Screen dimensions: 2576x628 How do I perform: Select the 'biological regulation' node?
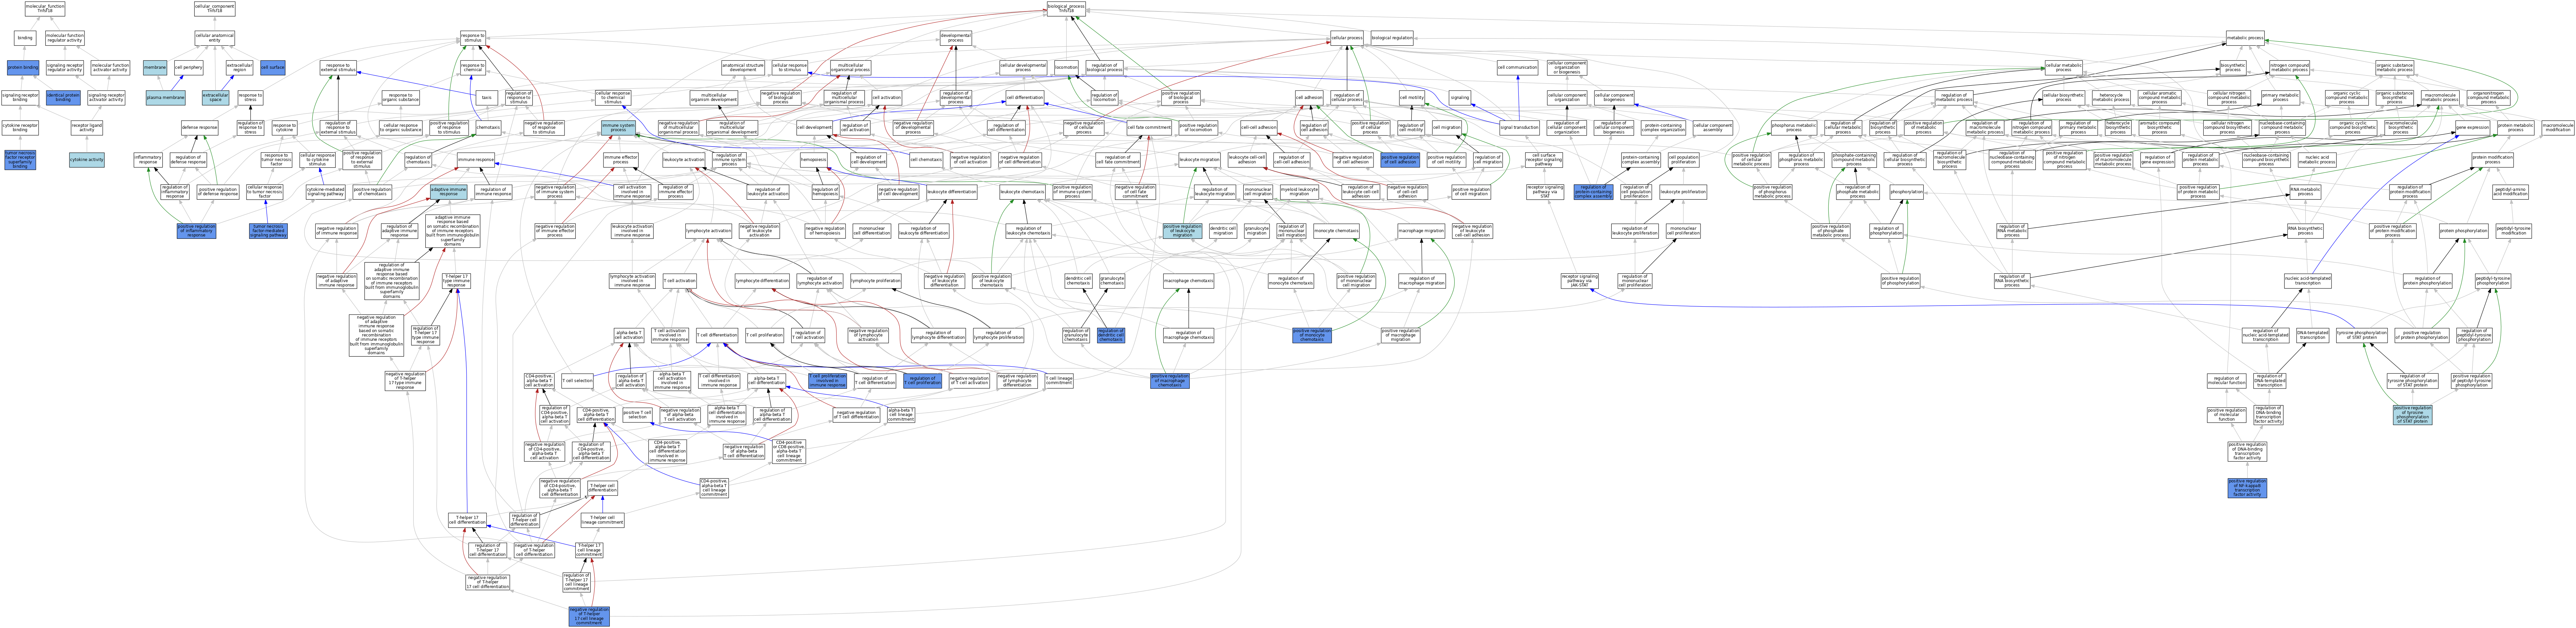click(x=1392, y=38)
